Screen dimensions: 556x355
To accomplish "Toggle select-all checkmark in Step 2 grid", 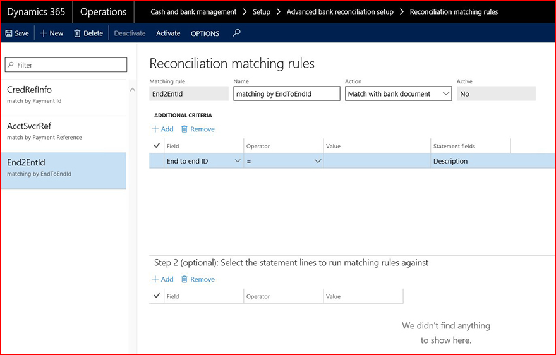I will click(x=157, y=296).
